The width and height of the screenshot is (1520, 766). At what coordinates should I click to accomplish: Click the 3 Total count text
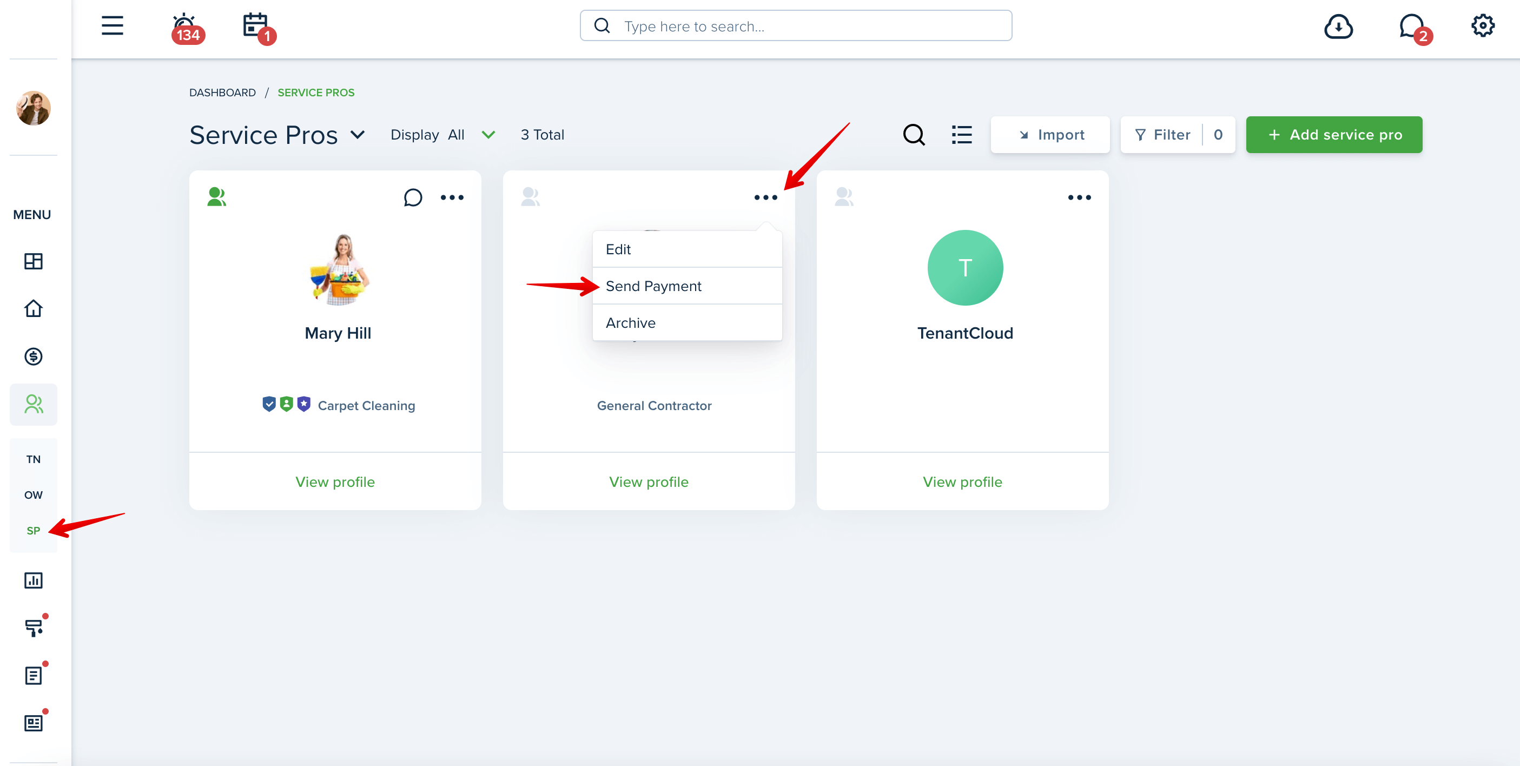point(542,135)
